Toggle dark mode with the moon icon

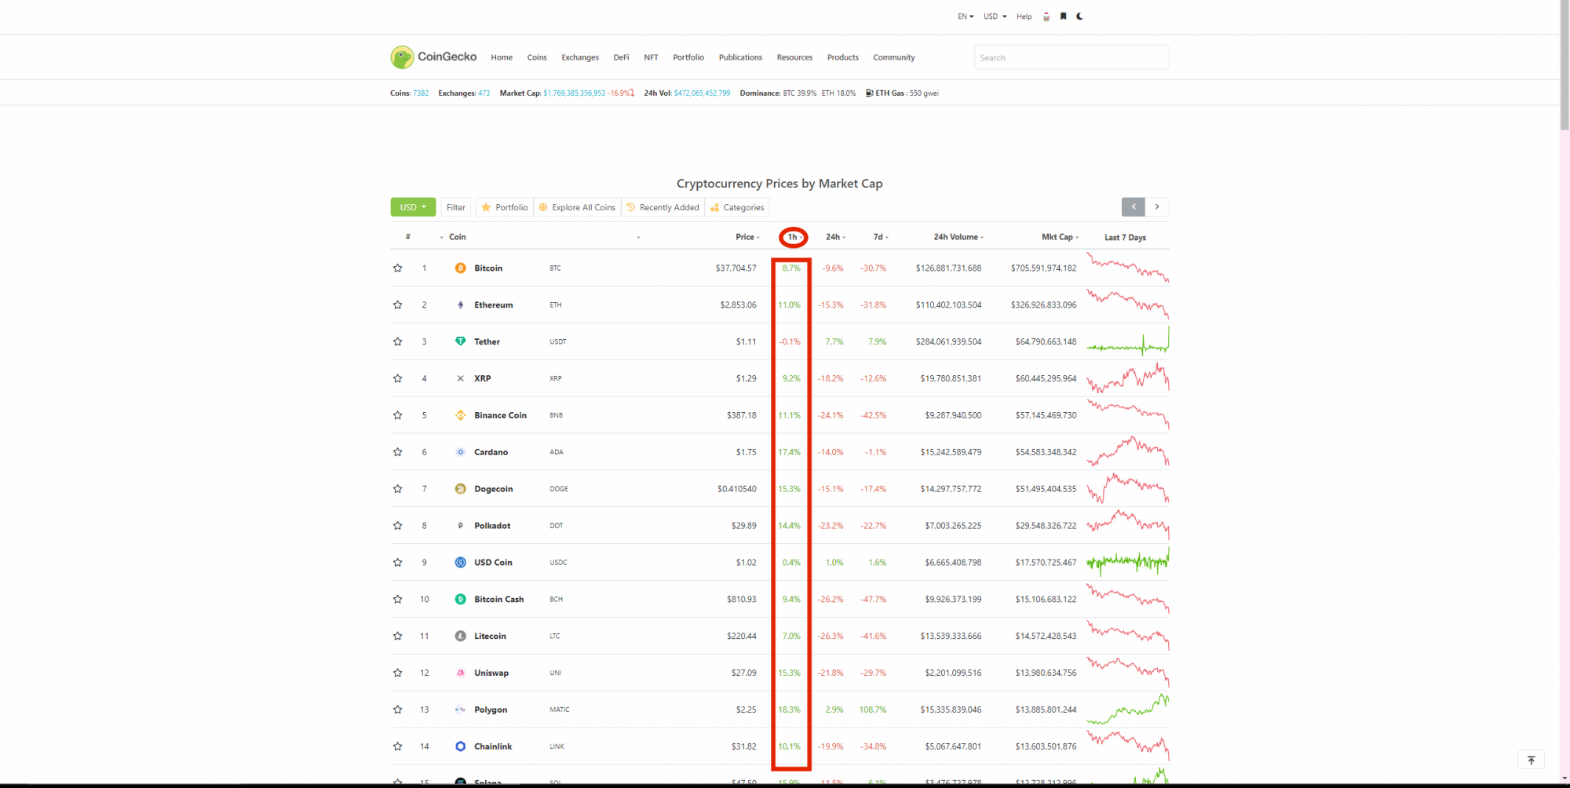(x=1080, y=16)
